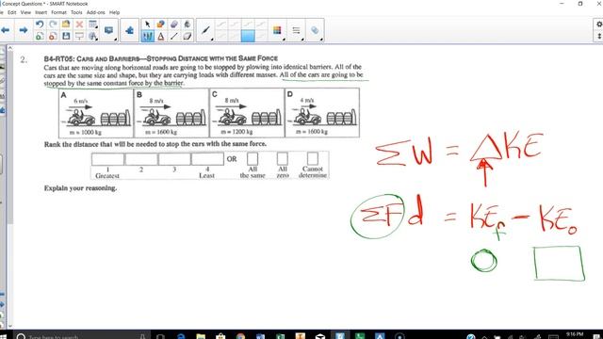Open File Explorer from the taskbar

(x=201, y=336)
